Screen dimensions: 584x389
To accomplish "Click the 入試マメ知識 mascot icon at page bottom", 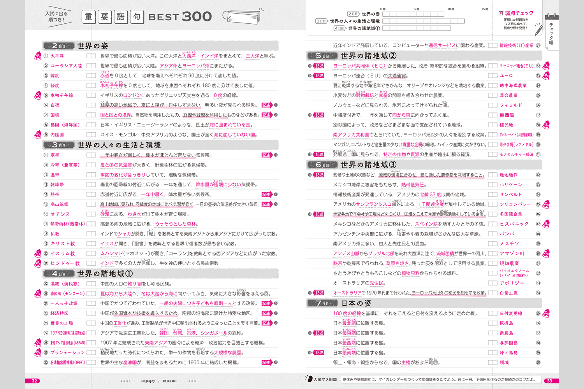I will [x=309, y=378].
